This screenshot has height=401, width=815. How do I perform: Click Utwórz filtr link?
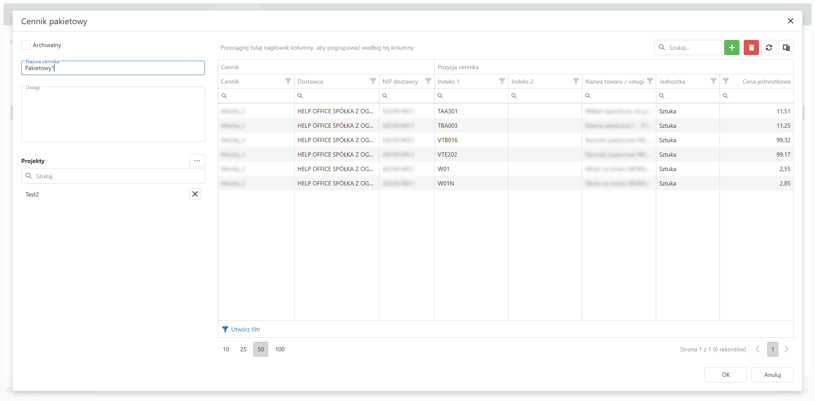pyautogui.click(x=245, y=329)
